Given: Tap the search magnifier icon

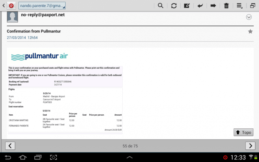Looking at the screenshot, I should [160, 6].
